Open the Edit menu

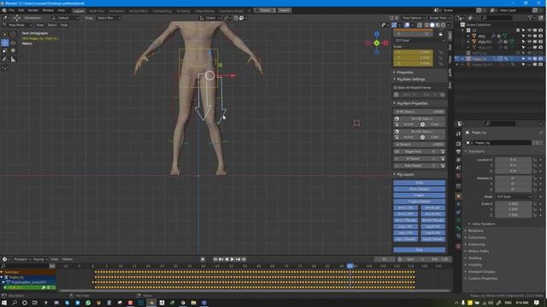point(21,10)
